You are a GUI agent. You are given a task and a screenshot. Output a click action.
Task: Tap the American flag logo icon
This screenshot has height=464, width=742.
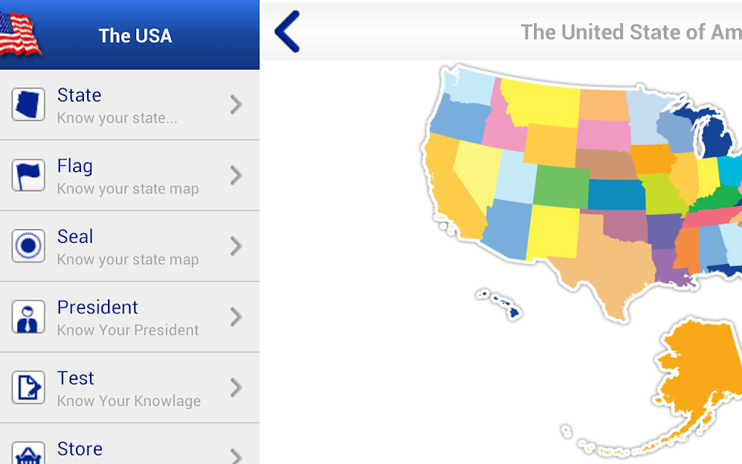point(20,34)
